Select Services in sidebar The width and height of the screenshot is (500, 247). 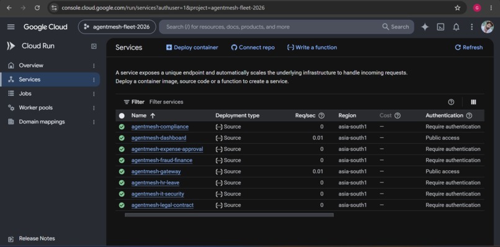point(30,79)
